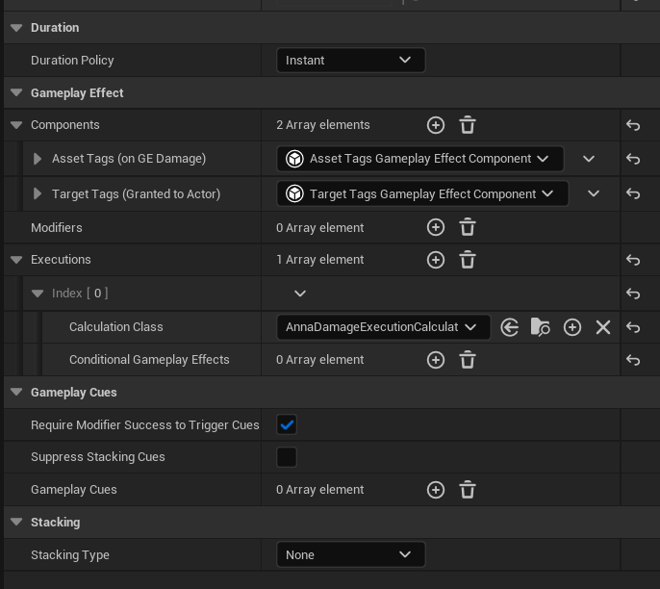The image size is (660, 589).
Task: Uncheck Require Modifier Success to Trigger Cues
Action: tap(287, 424)
